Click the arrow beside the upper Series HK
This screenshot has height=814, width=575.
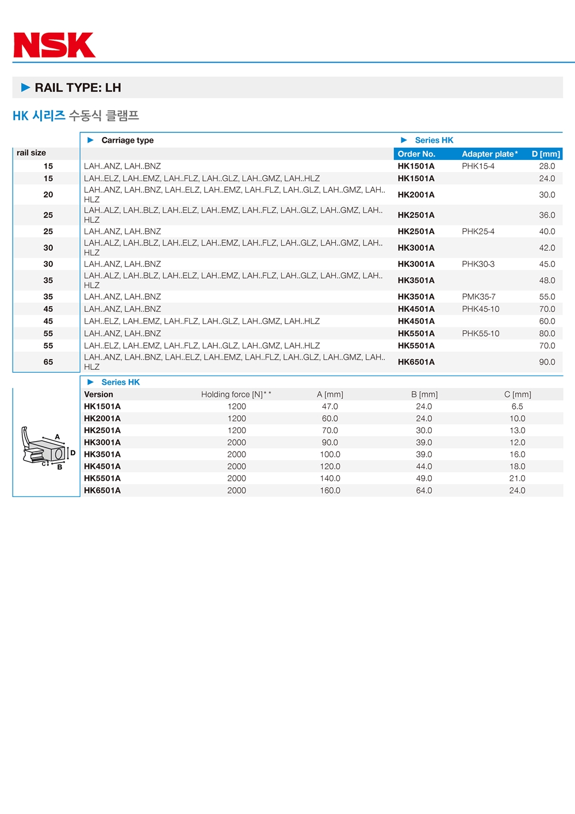click(x=404, y=140)
